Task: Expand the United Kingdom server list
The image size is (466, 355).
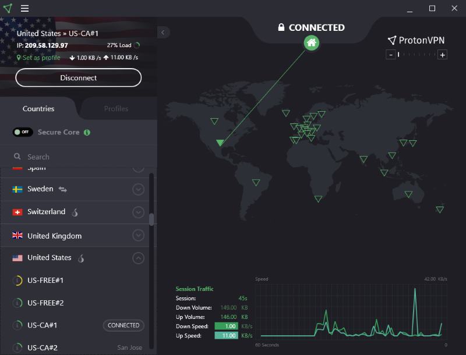Action: coord(138,235)
